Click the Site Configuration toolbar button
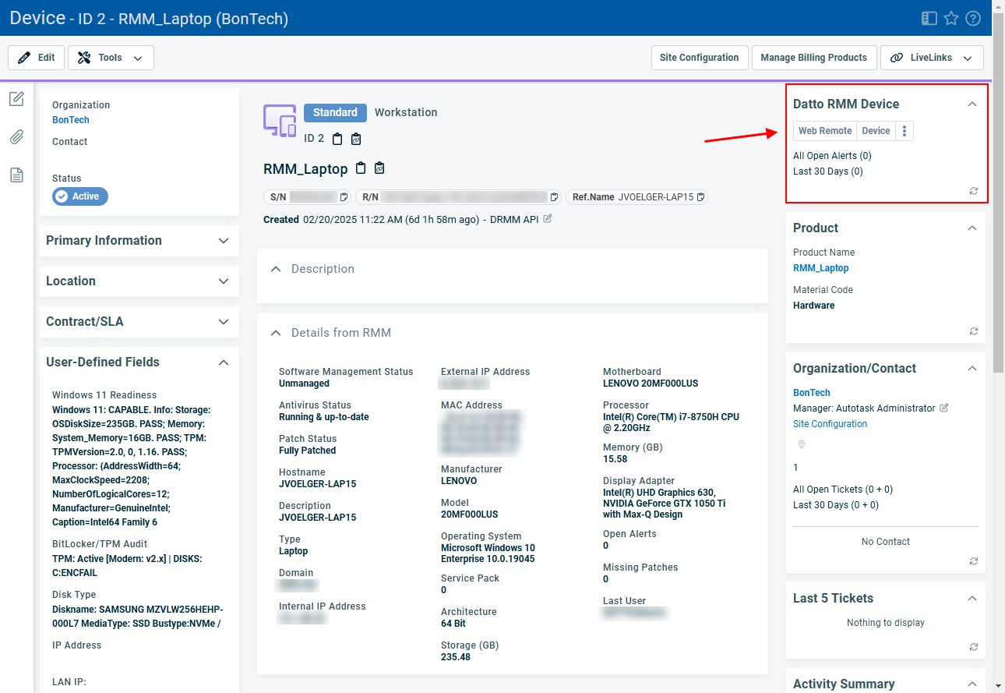This screenshot has height=693, width=1005. (x=699, y=58)
